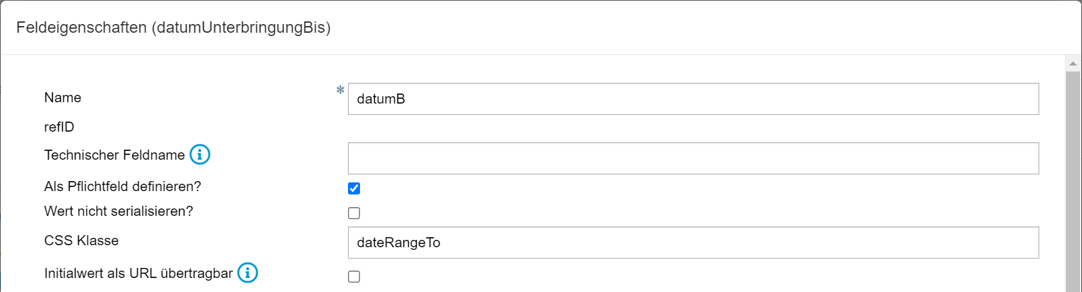Click the "Wert nicht serialisieren?" label
Image resolution: width=1082 pixels, height=292 pixels.
(118, 211)
